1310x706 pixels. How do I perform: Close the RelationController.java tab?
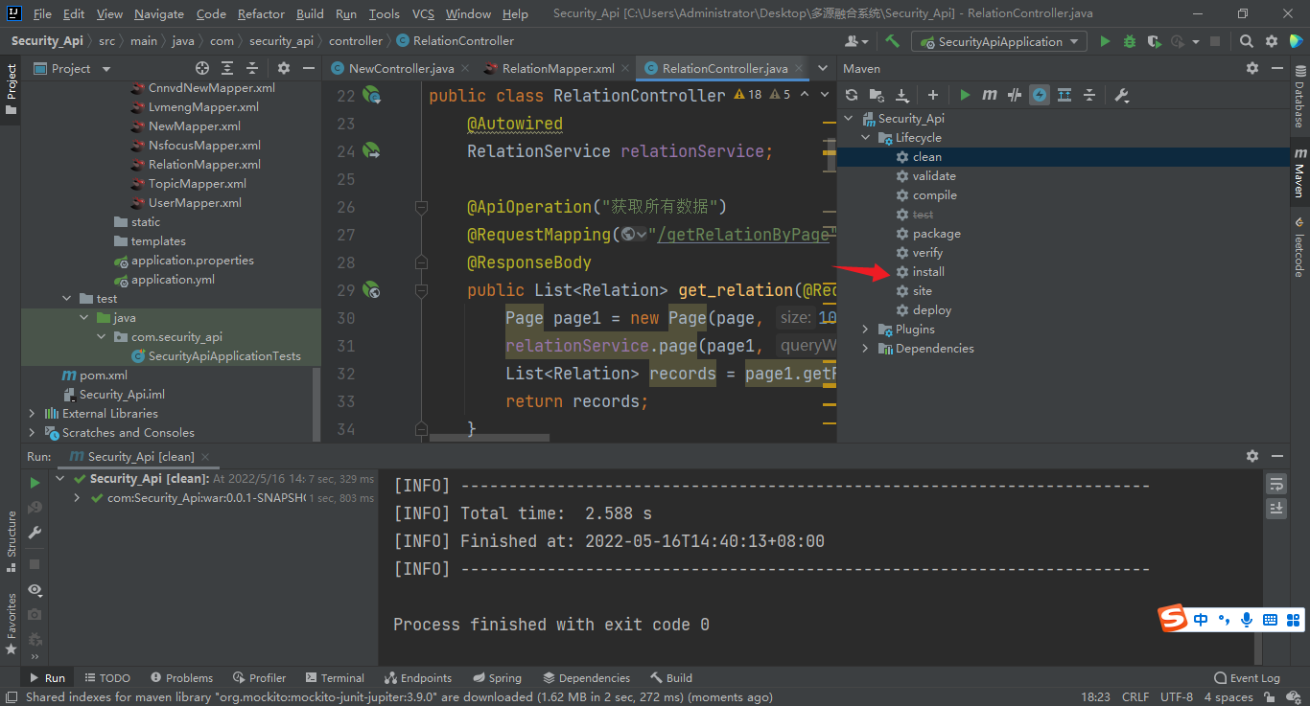799,69
